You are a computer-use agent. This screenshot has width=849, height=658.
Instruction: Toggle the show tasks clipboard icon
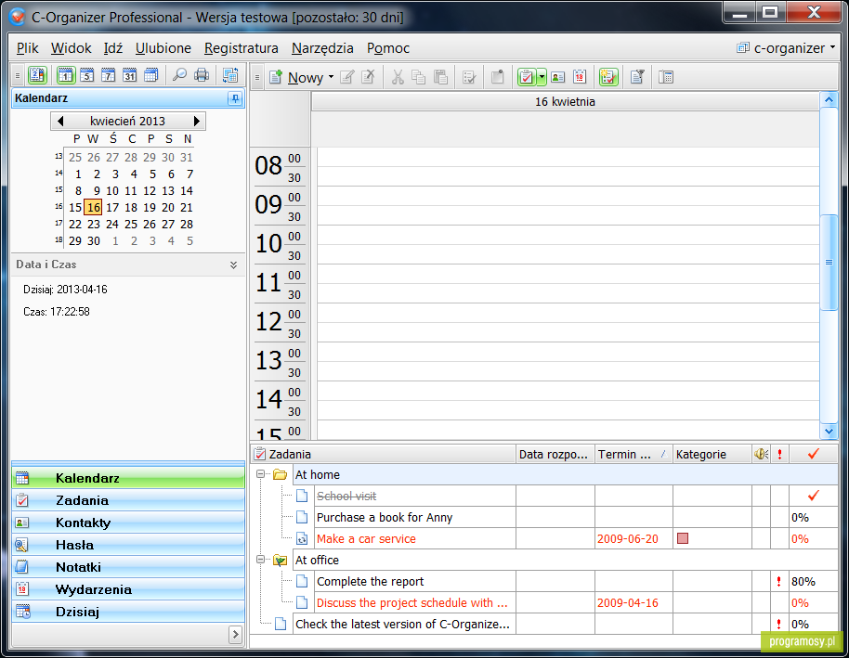click(x=527, y=77)
